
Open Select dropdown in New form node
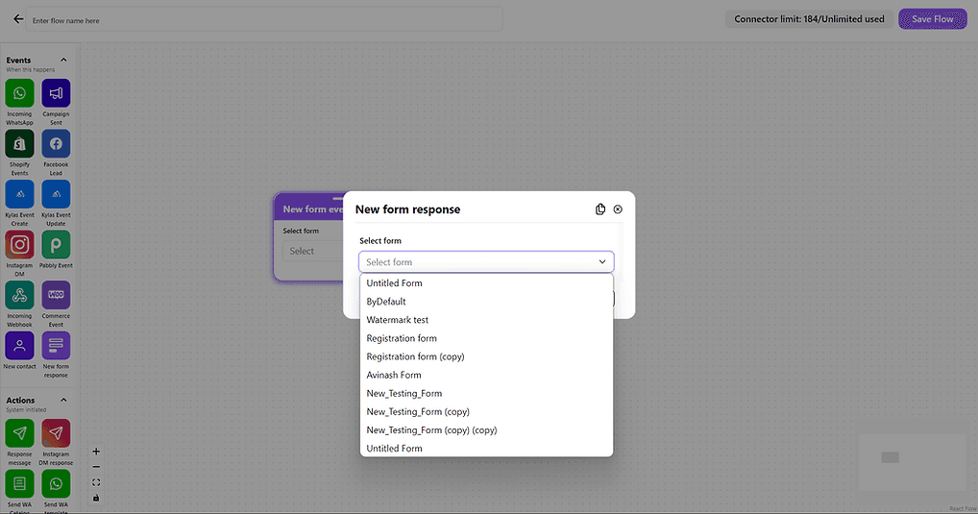(311, 251)
